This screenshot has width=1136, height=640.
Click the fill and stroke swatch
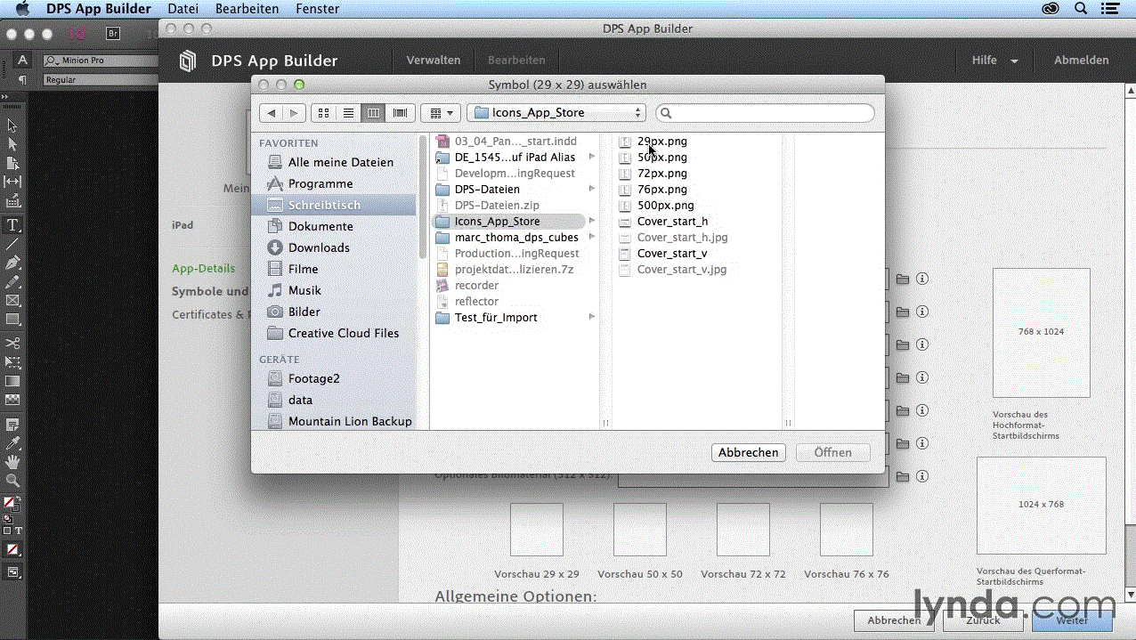(x=11, y=504)
